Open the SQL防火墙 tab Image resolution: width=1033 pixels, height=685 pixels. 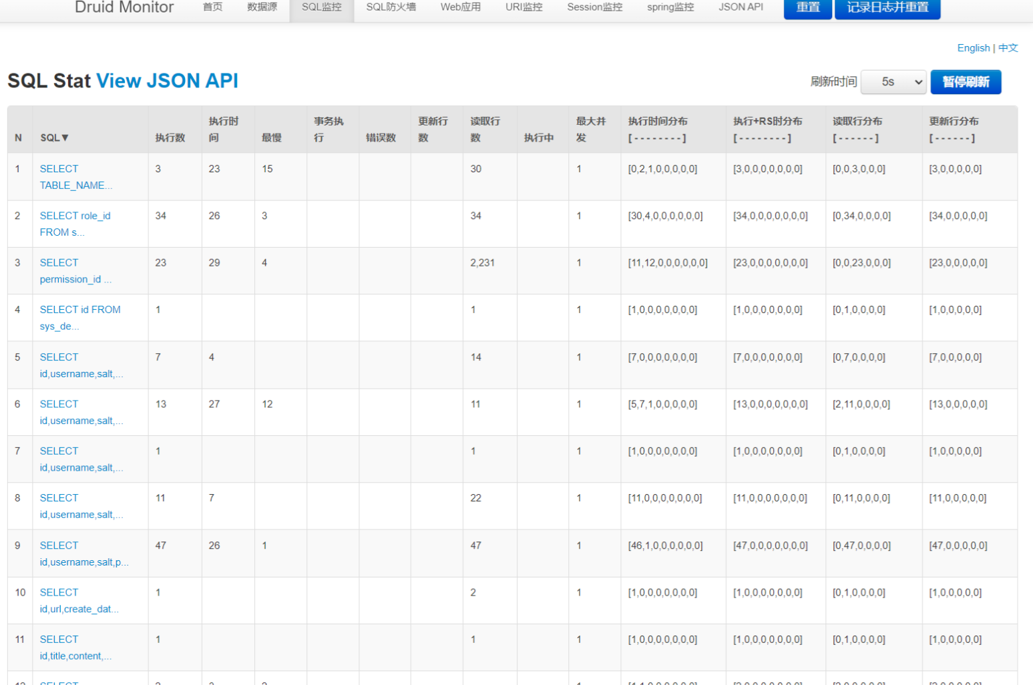391,7
